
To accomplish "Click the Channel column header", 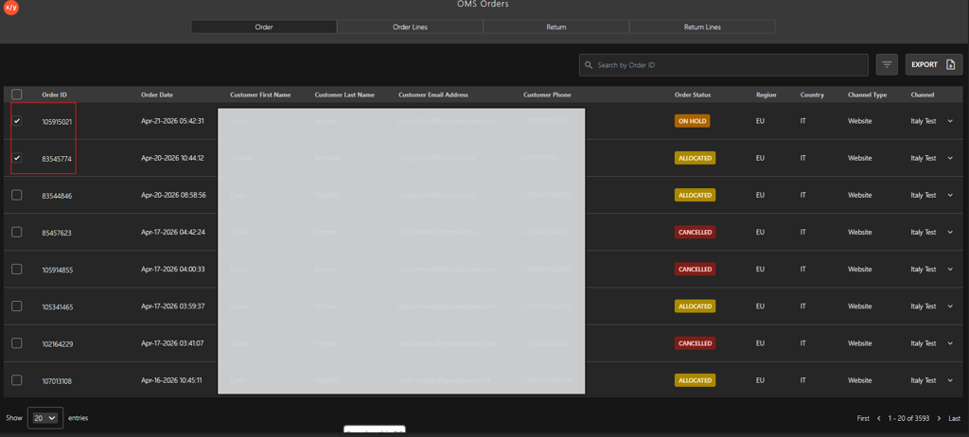I will [922, 95].
